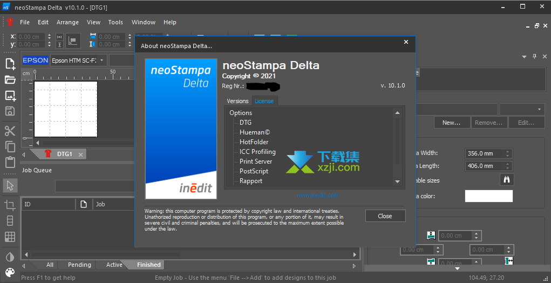551x283 pixels.
Task: Click the open folder icon
Action: pos(10,80)
